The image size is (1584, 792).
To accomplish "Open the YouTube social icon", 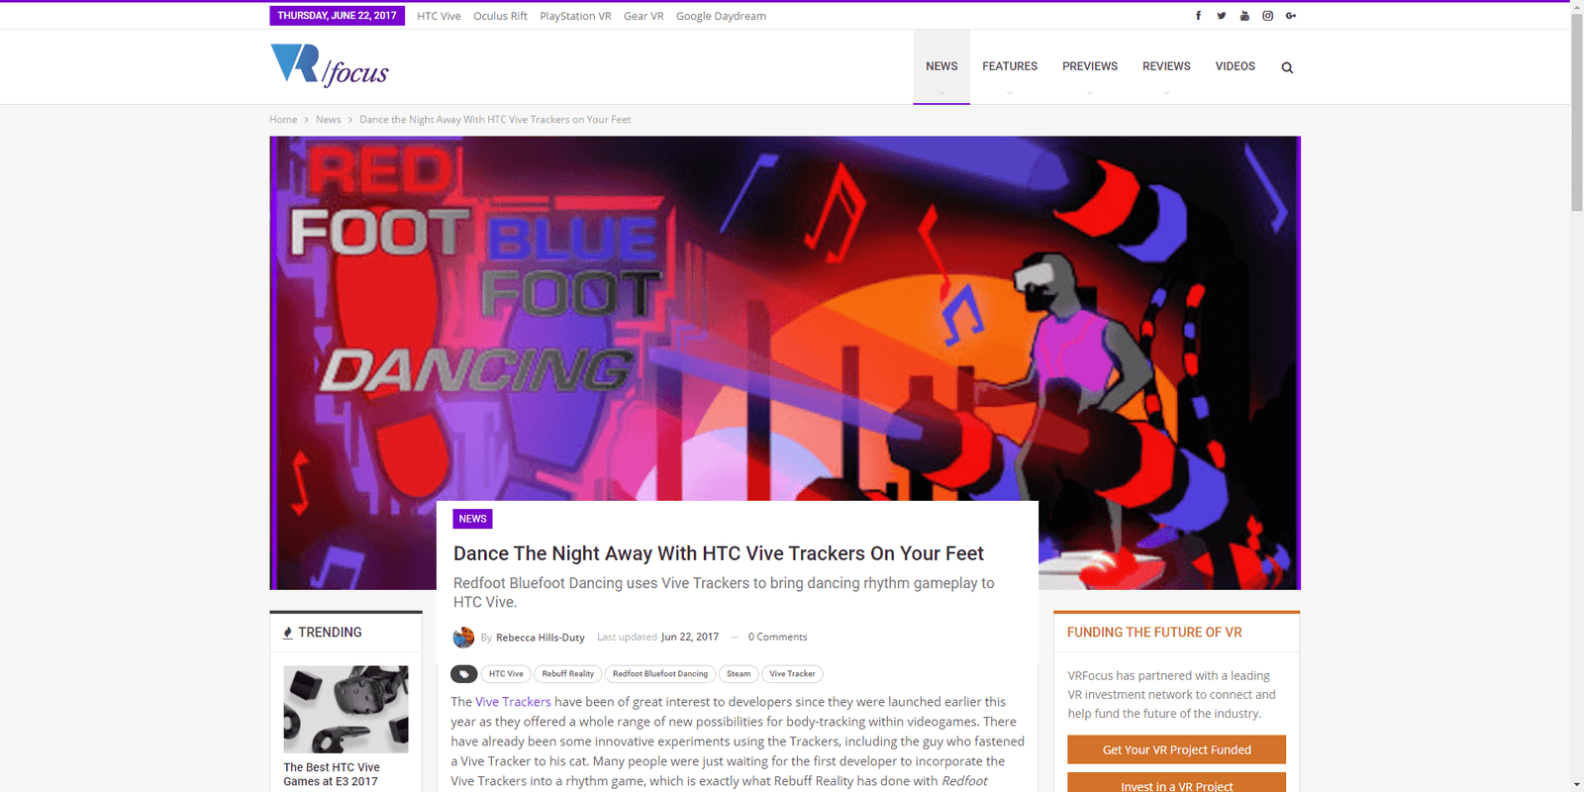I will (1244, 16).
